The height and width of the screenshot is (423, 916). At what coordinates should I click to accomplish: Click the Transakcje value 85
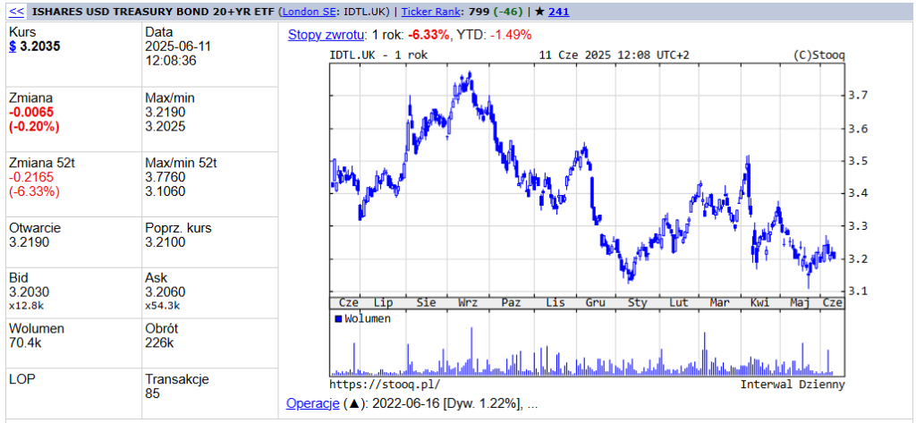pyautogui.click(x=152, y=393)
